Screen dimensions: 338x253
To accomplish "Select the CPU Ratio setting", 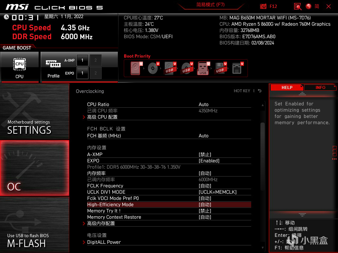I will coord(169,104).
